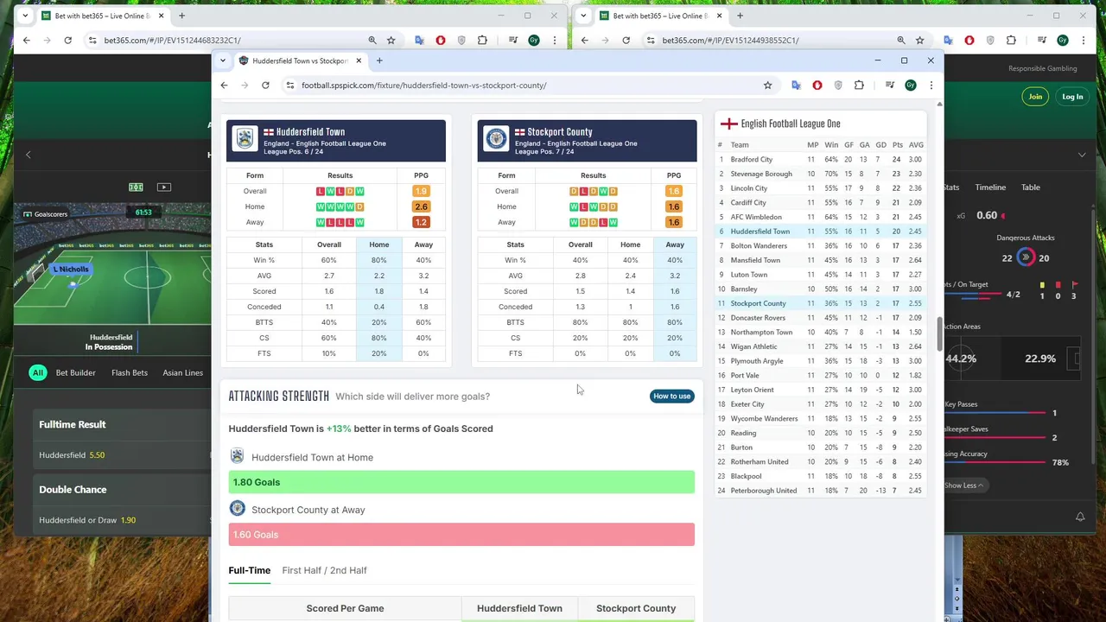The image size is (1106, 622).
Task: Click the left bet365 address bar URL
Action: pos(173,40)
